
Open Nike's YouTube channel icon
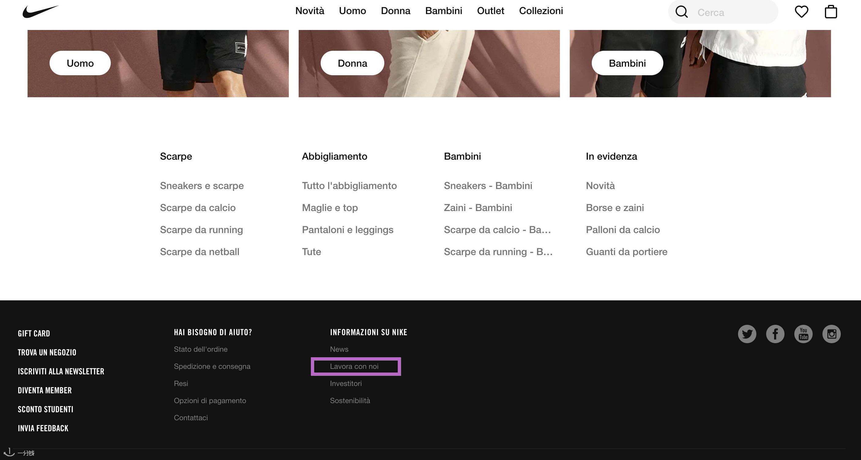(x=803, y=334)
